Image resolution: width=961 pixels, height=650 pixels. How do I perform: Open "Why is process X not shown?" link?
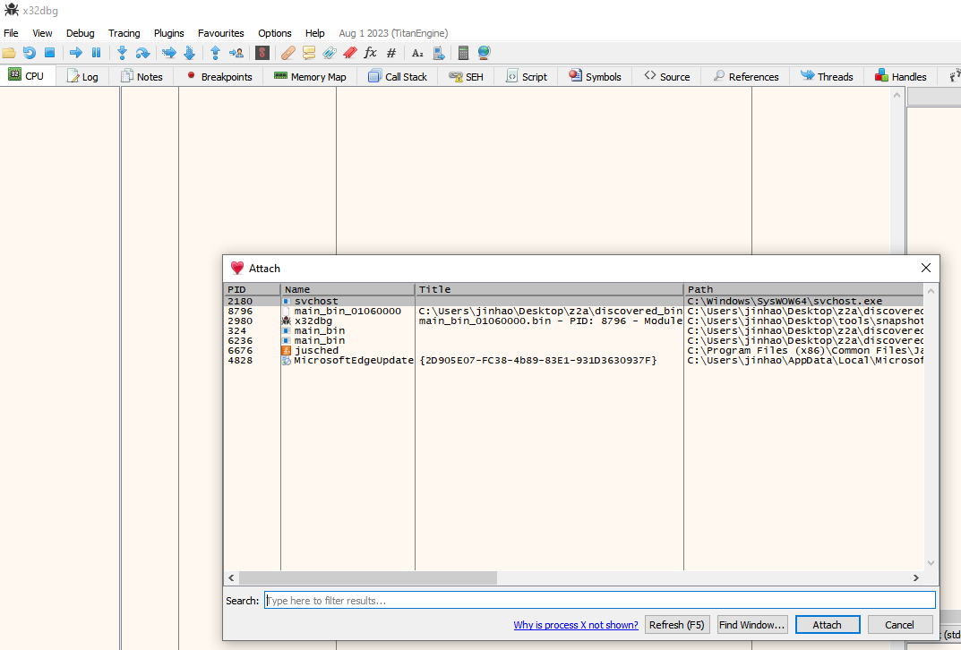point(576,625)
